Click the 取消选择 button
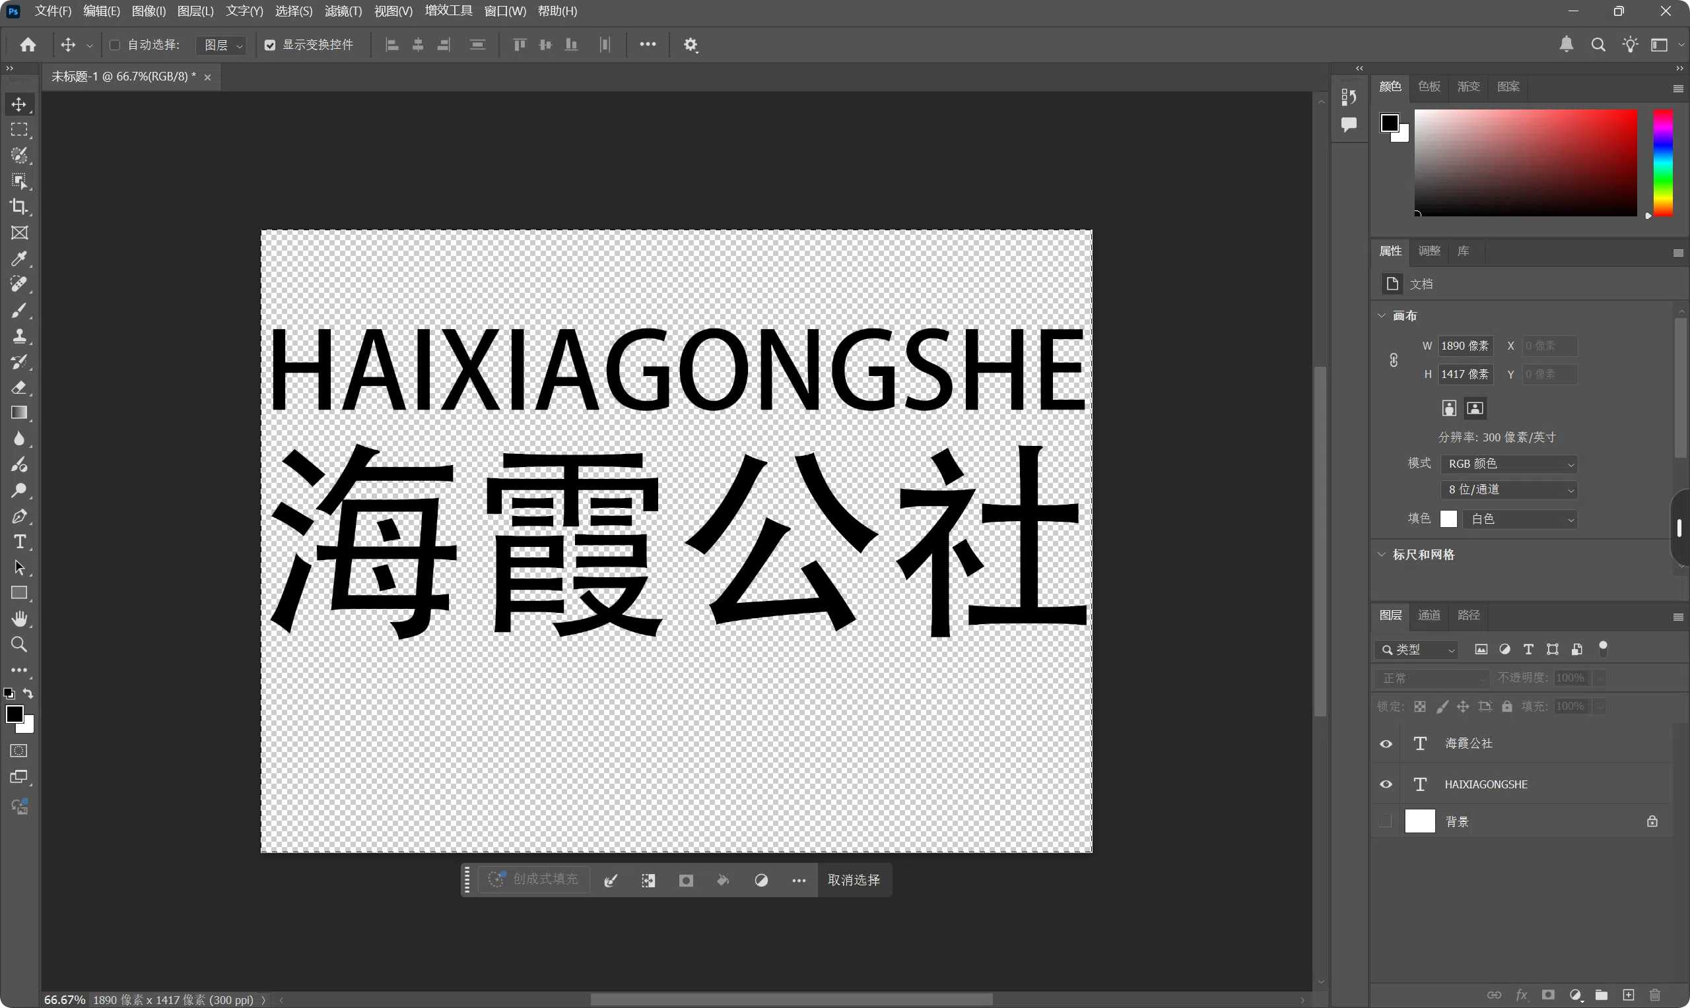Viewport: 1690px width, 1008px height. coord(854,880)
